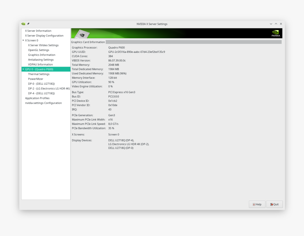Image resolution: width=304 pixels, height=236 pixels.
Task: Open VDPAU Information page
Action: [40, 64]
